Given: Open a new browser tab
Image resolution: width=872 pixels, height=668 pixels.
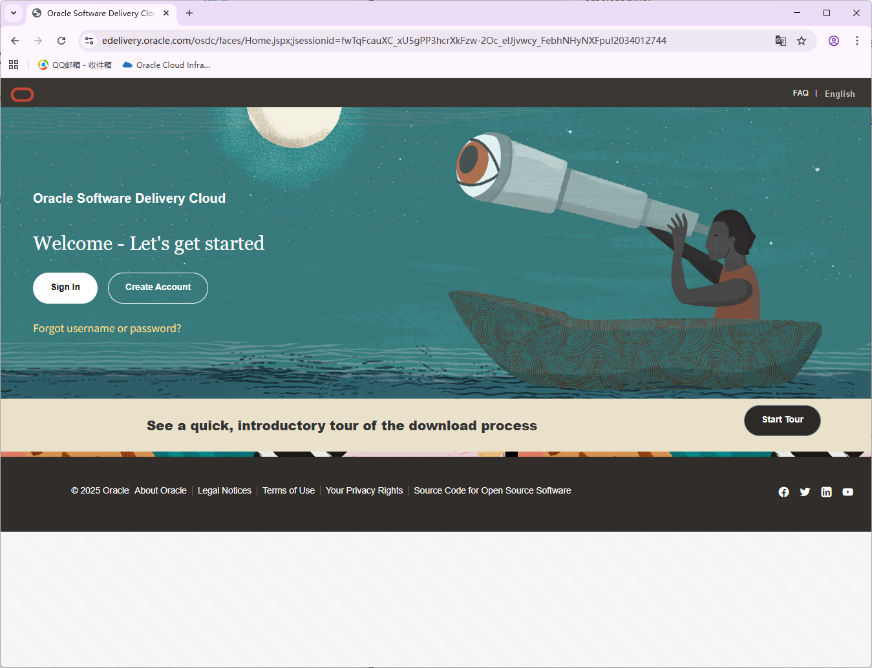Looking at the screenshot, I should 189,13.
